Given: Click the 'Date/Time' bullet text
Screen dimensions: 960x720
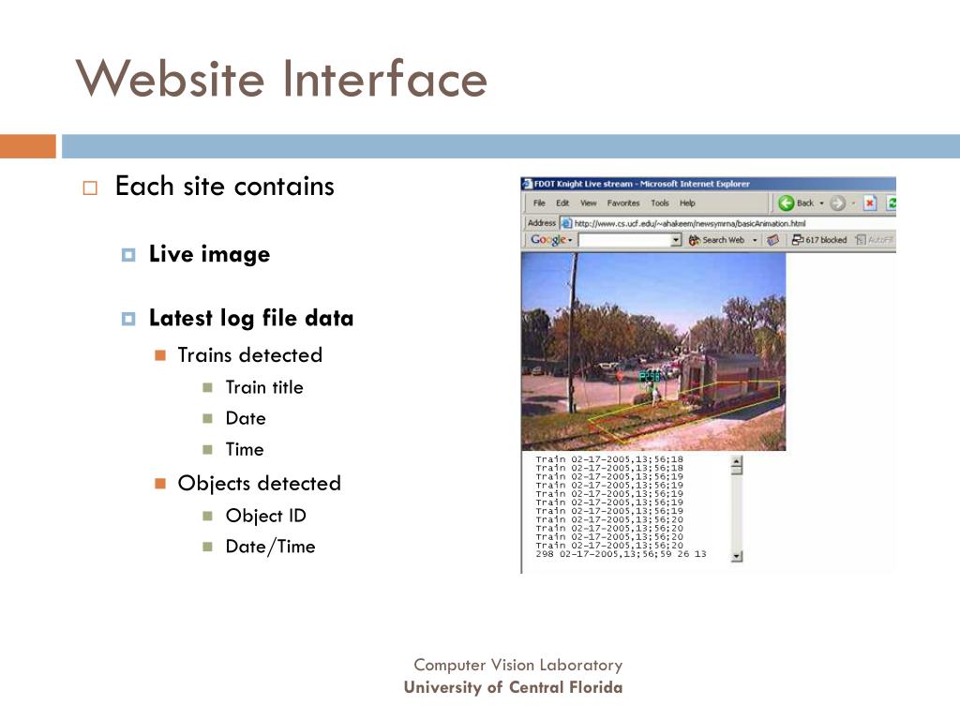Looking at the screenshot, I should point(271,547).
